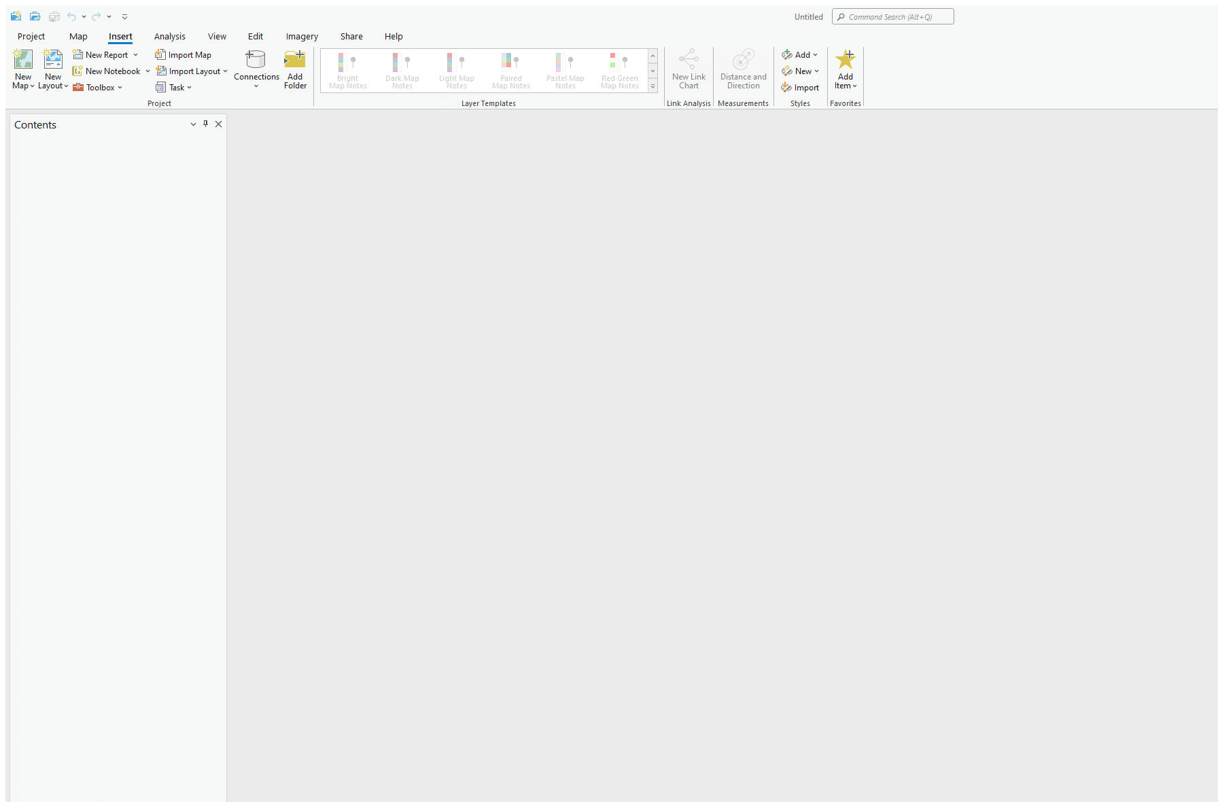Open the Imagery ribbon tab
Image resolution: width=1218 pixels, height=802 pixels.
[x=301, y=36]
